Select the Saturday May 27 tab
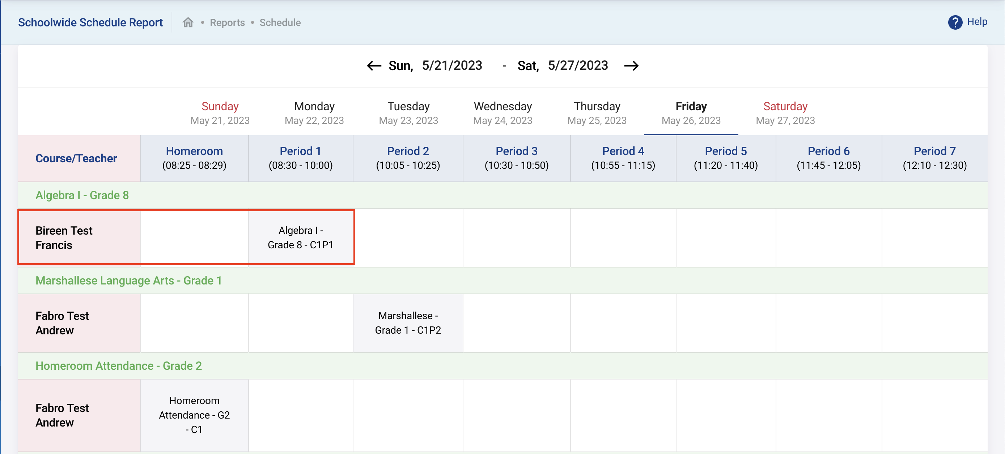This screenshot has height=454, width=1005. tap(785, 113)
